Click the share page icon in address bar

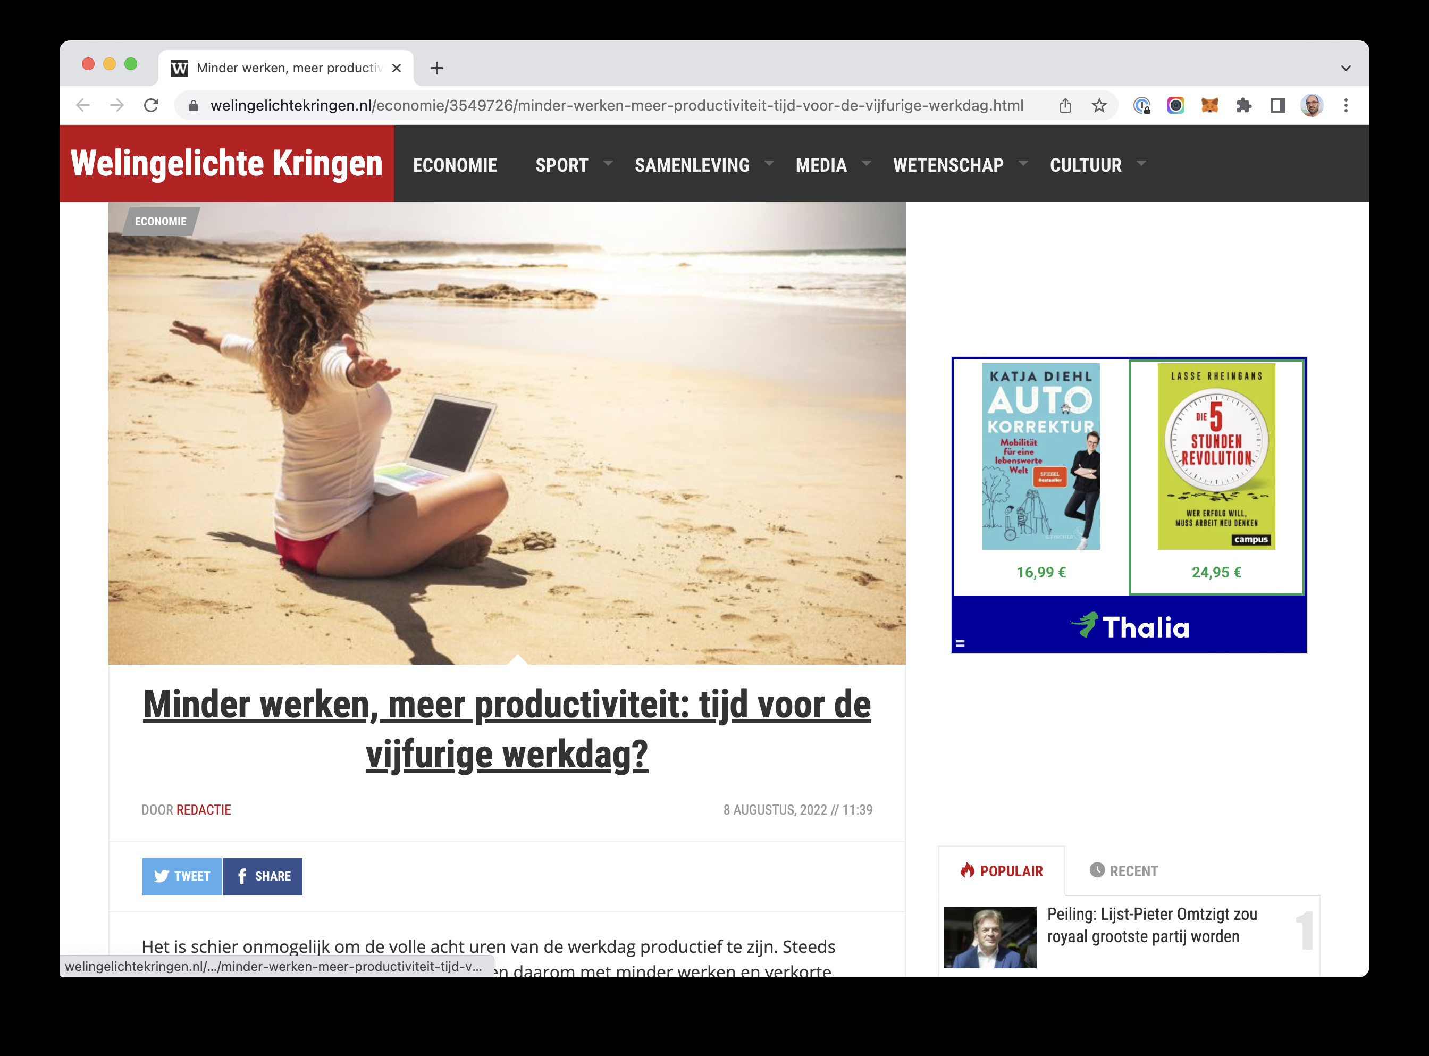click(1065, 105)
